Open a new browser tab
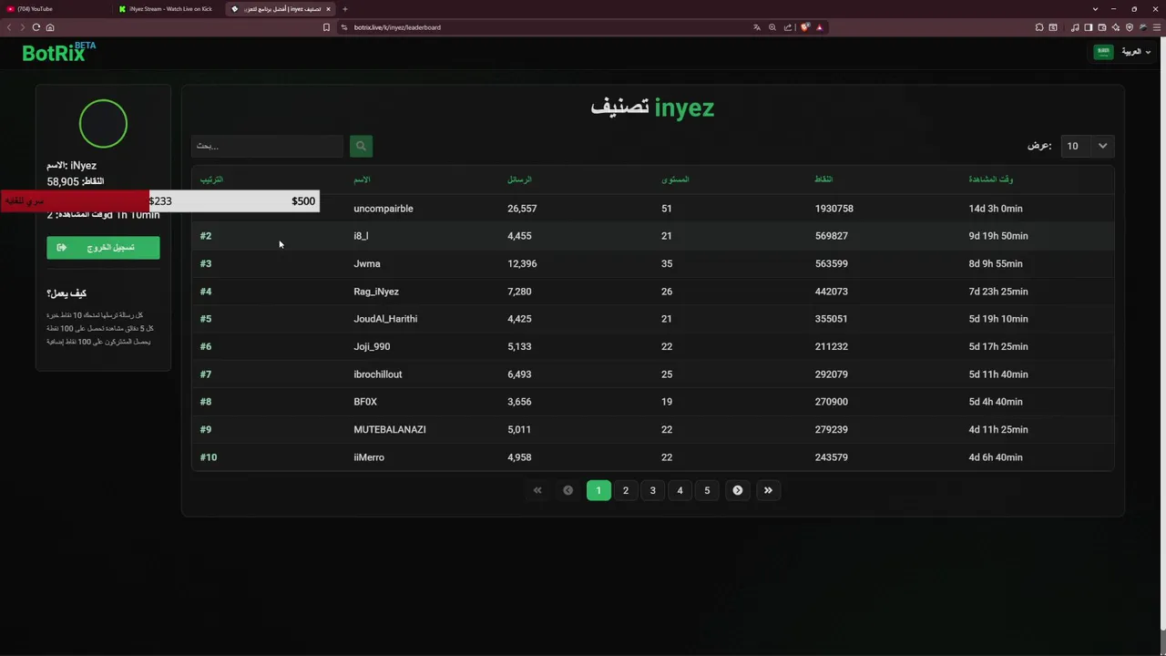1166x656 pixels. pyautogui.click(x=344, y=9)
